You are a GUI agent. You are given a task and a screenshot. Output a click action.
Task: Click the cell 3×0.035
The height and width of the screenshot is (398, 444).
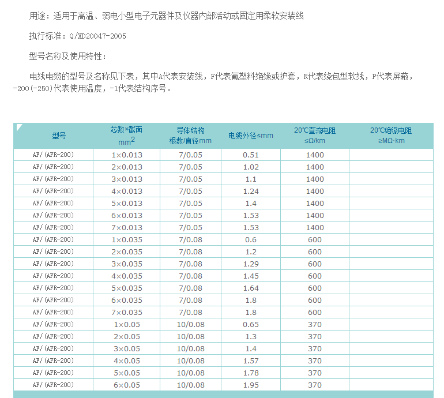(x=127, y=264)
